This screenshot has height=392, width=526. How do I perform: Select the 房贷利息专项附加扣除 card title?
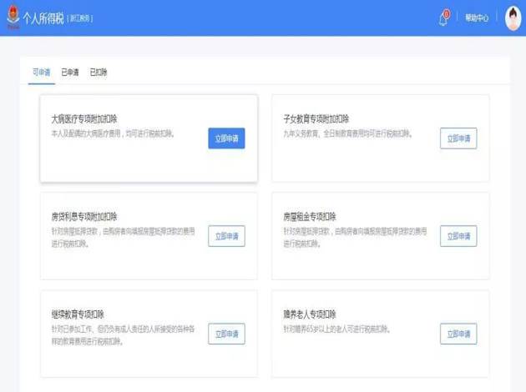coord(84,216)
